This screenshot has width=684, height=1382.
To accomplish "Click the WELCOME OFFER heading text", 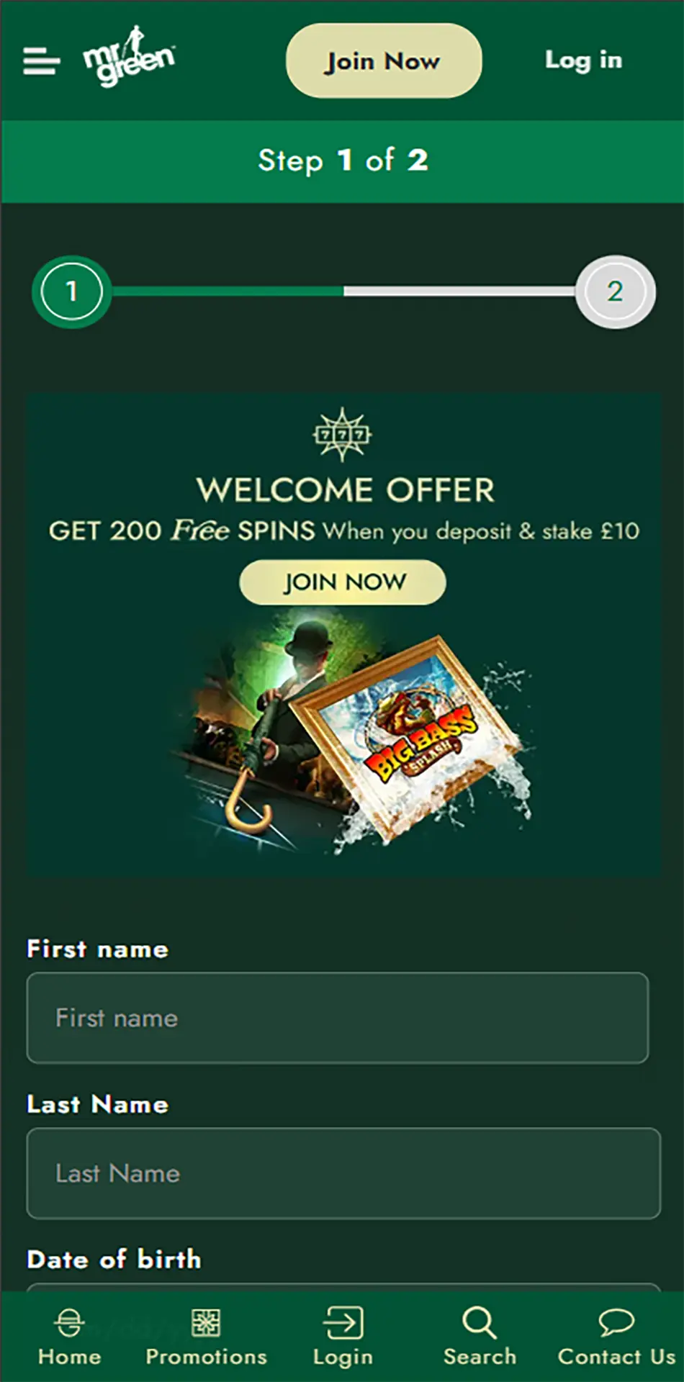I will 346,491.
